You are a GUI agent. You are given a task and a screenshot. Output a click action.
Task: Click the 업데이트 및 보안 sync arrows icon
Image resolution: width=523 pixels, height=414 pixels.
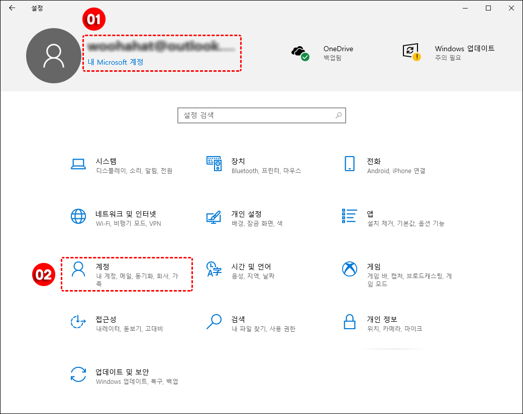78,374
